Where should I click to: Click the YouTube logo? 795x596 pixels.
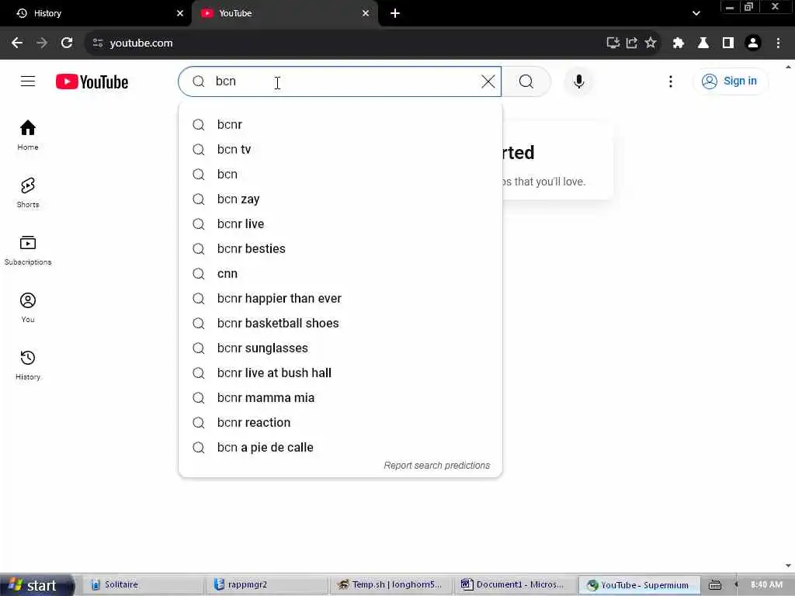coord(92,81)
